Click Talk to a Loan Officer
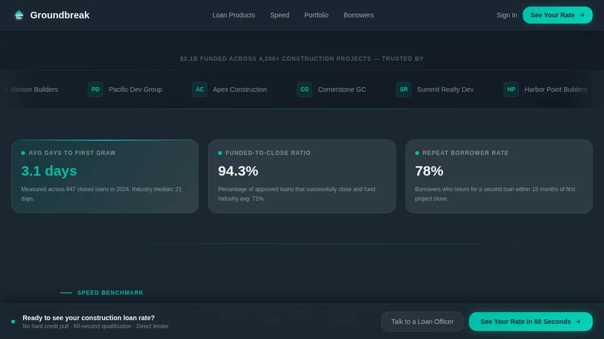 422,322
